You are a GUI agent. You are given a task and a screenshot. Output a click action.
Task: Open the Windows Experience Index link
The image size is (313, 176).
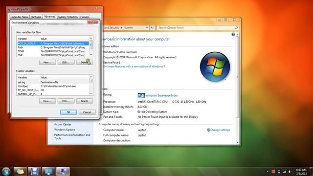click(161, 96)
